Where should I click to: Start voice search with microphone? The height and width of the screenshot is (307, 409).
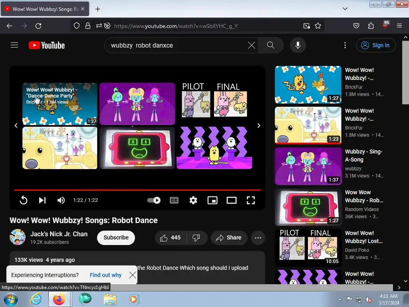click(298, 45)
